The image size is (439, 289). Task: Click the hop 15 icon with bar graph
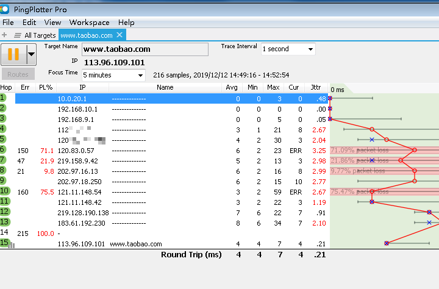(x=7, y=243)
